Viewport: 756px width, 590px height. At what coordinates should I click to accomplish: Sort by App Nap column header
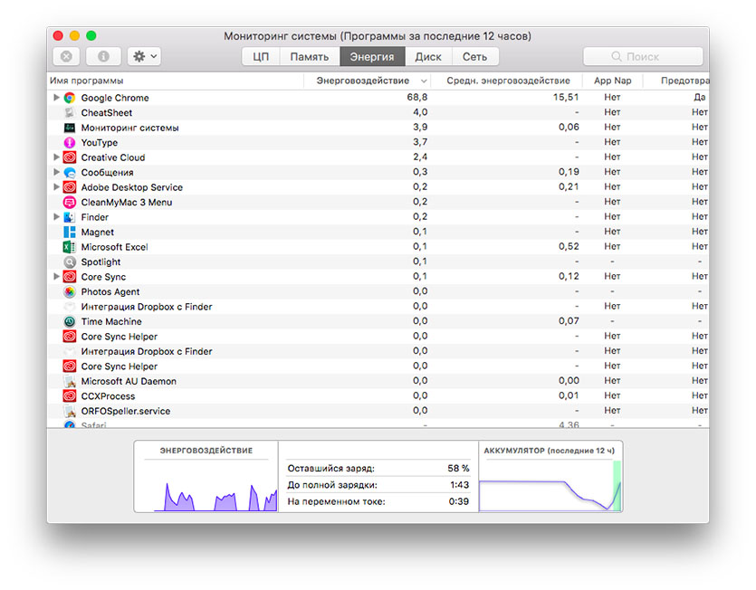pyautogui.click(x=612, y=81)
